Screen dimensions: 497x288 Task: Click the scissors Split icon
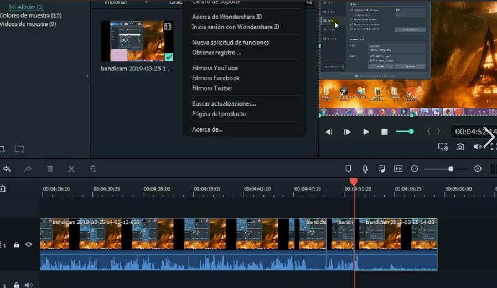tap(71, 169)
